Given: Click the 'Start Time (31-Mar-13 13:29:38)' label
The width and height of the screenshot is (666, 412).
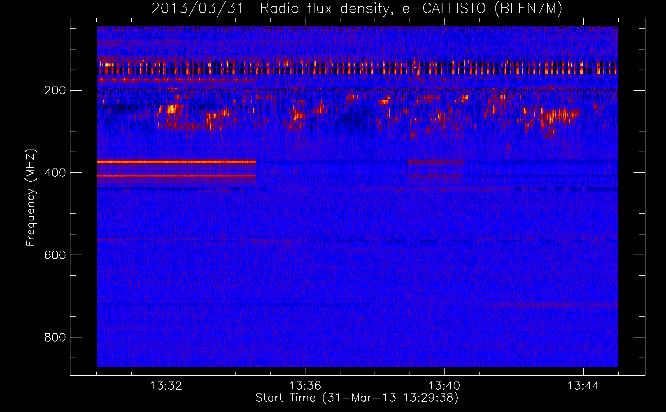Looking at the screenshot, I should [357, 398].
